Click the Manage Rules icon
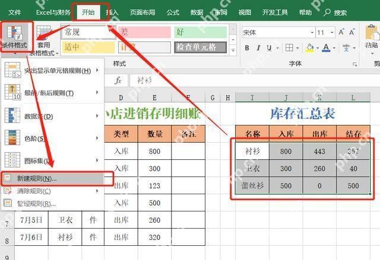Viewport: 380px width, 260px height. [x=8, y=203]
